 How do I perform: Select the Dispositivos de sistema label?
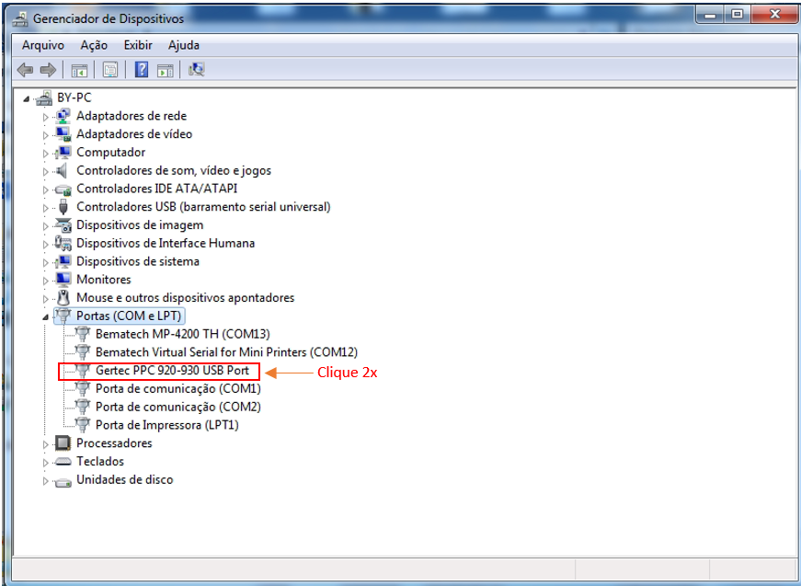click(x=138, y=261)
